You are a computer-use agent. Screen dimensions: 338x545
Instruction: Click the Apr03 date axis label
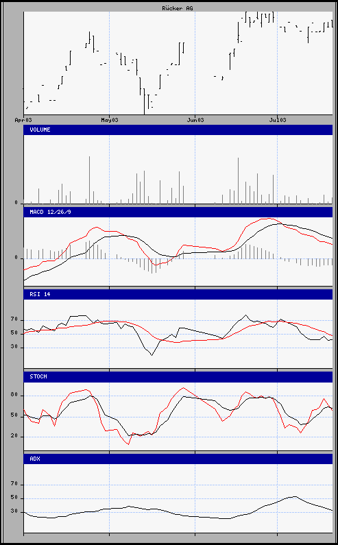23,120
